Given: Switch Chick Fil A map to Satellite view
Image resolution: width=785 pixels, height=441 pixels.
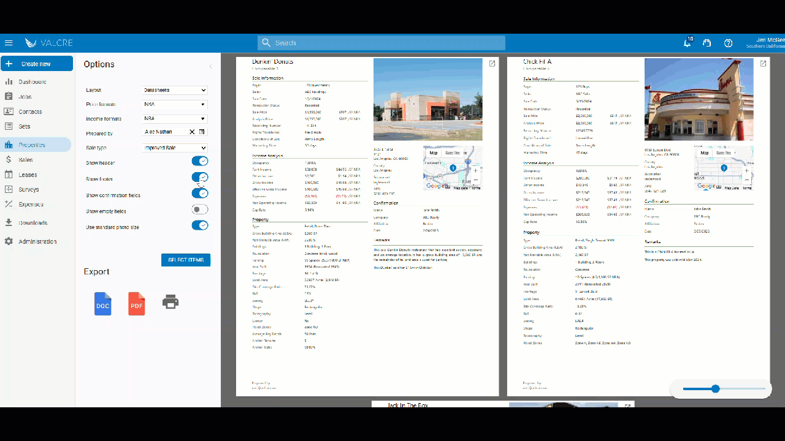Looking at the screenshot, I should point(724,153).
